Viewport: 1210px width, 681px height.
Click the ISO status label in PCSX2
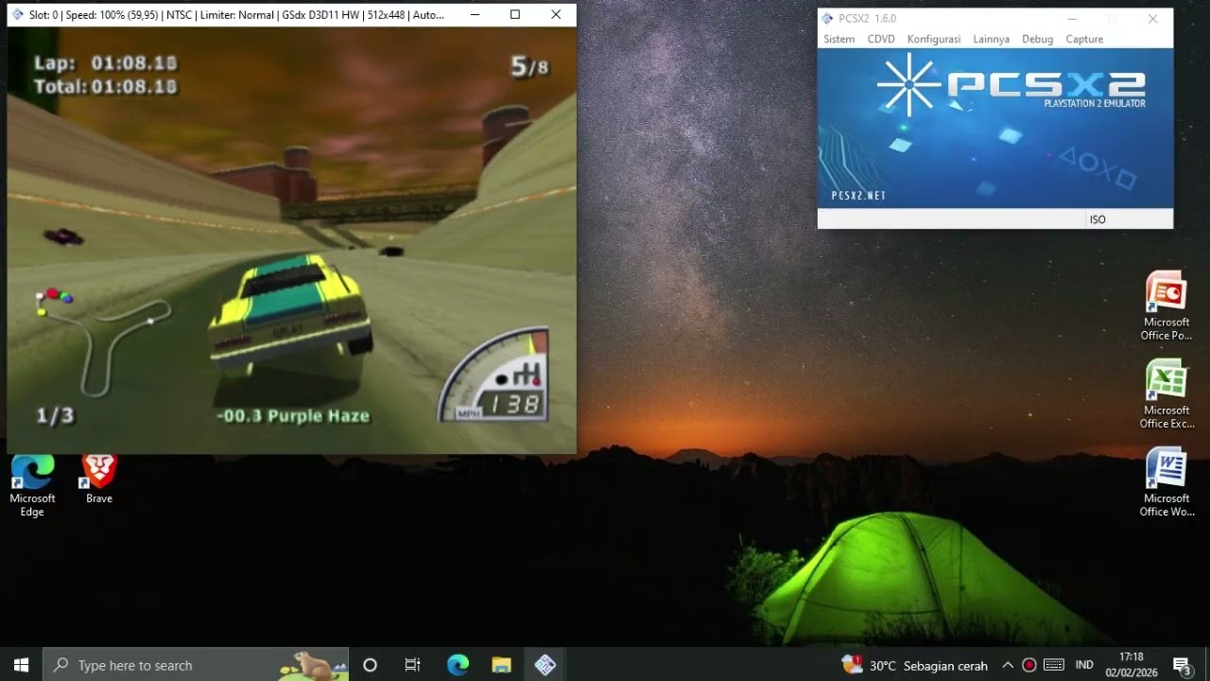click(x=1098, y=219)
